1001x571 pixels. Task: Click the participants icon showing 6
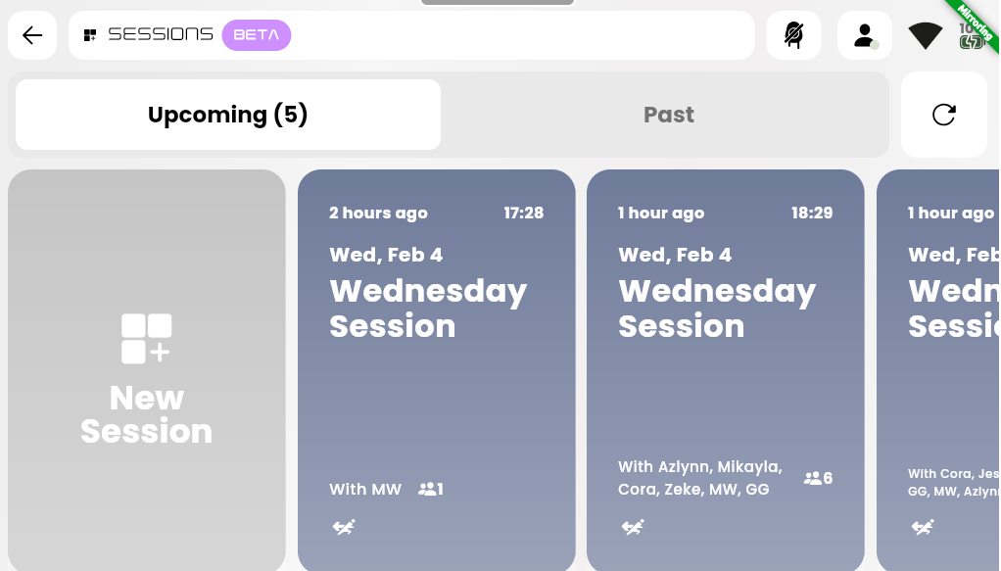(x=818, y=478)
